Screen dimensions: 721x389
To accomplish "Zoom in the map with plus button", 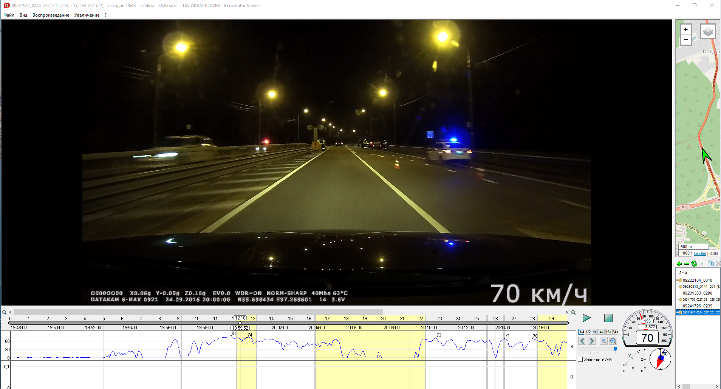I will coord(685,29).
